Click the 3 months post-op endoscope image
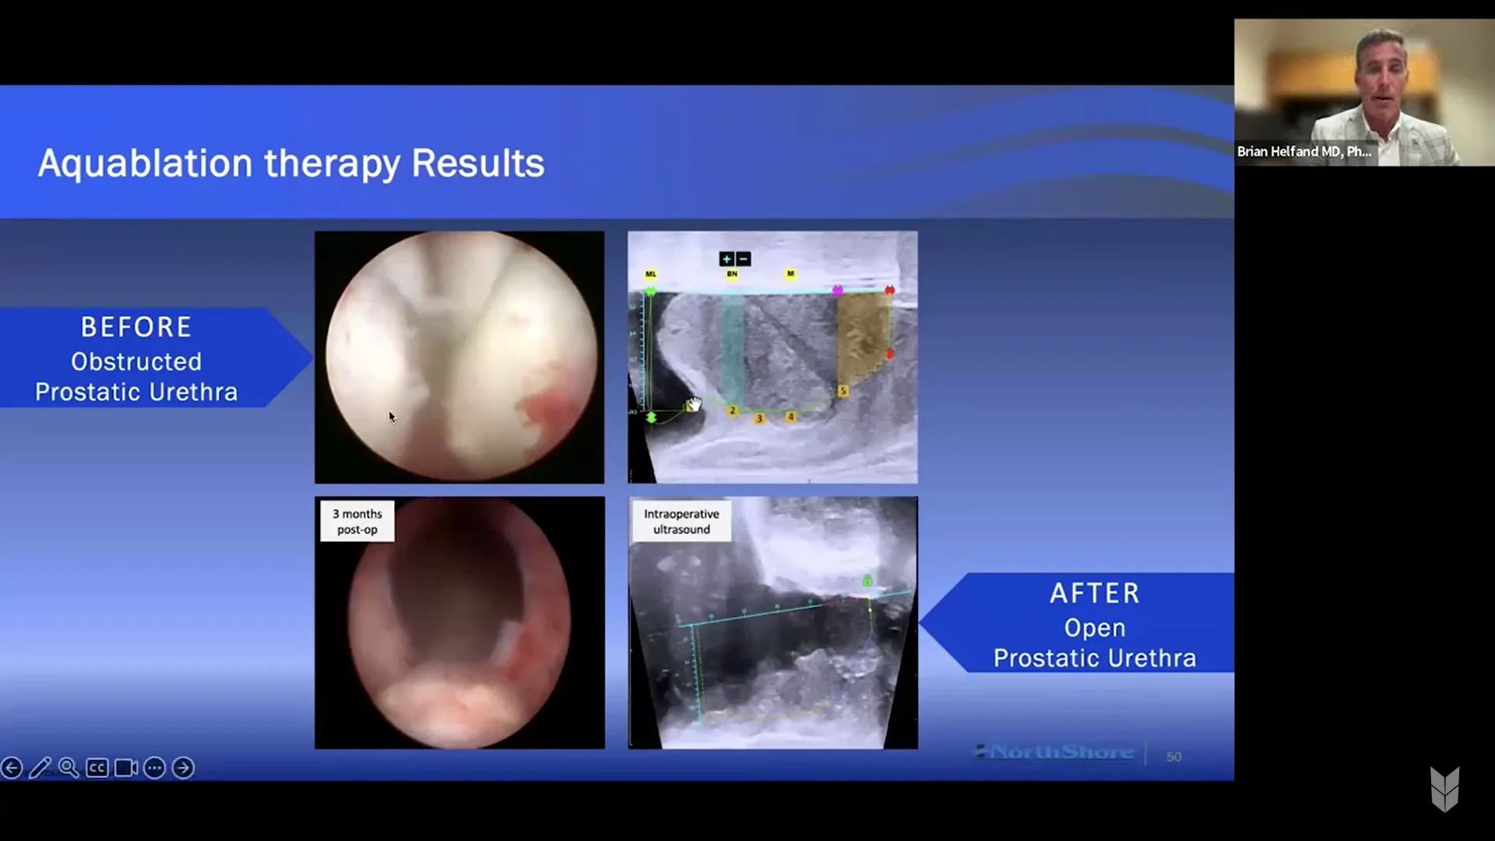The height and width of the screenshot is (841, 1495). click(459, 623)
